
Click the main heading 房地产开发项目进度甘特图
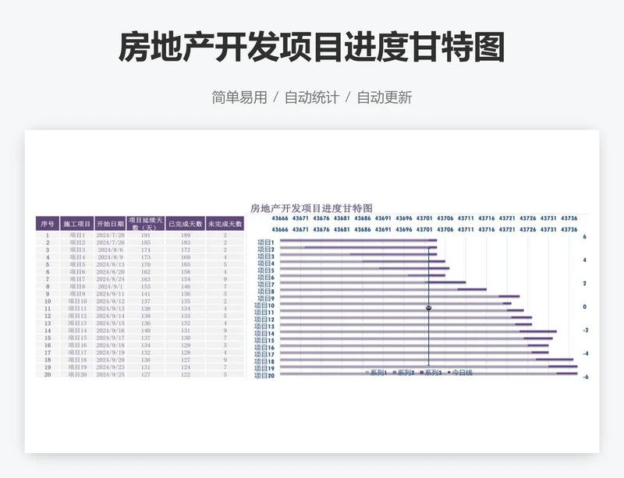(311, 47)
